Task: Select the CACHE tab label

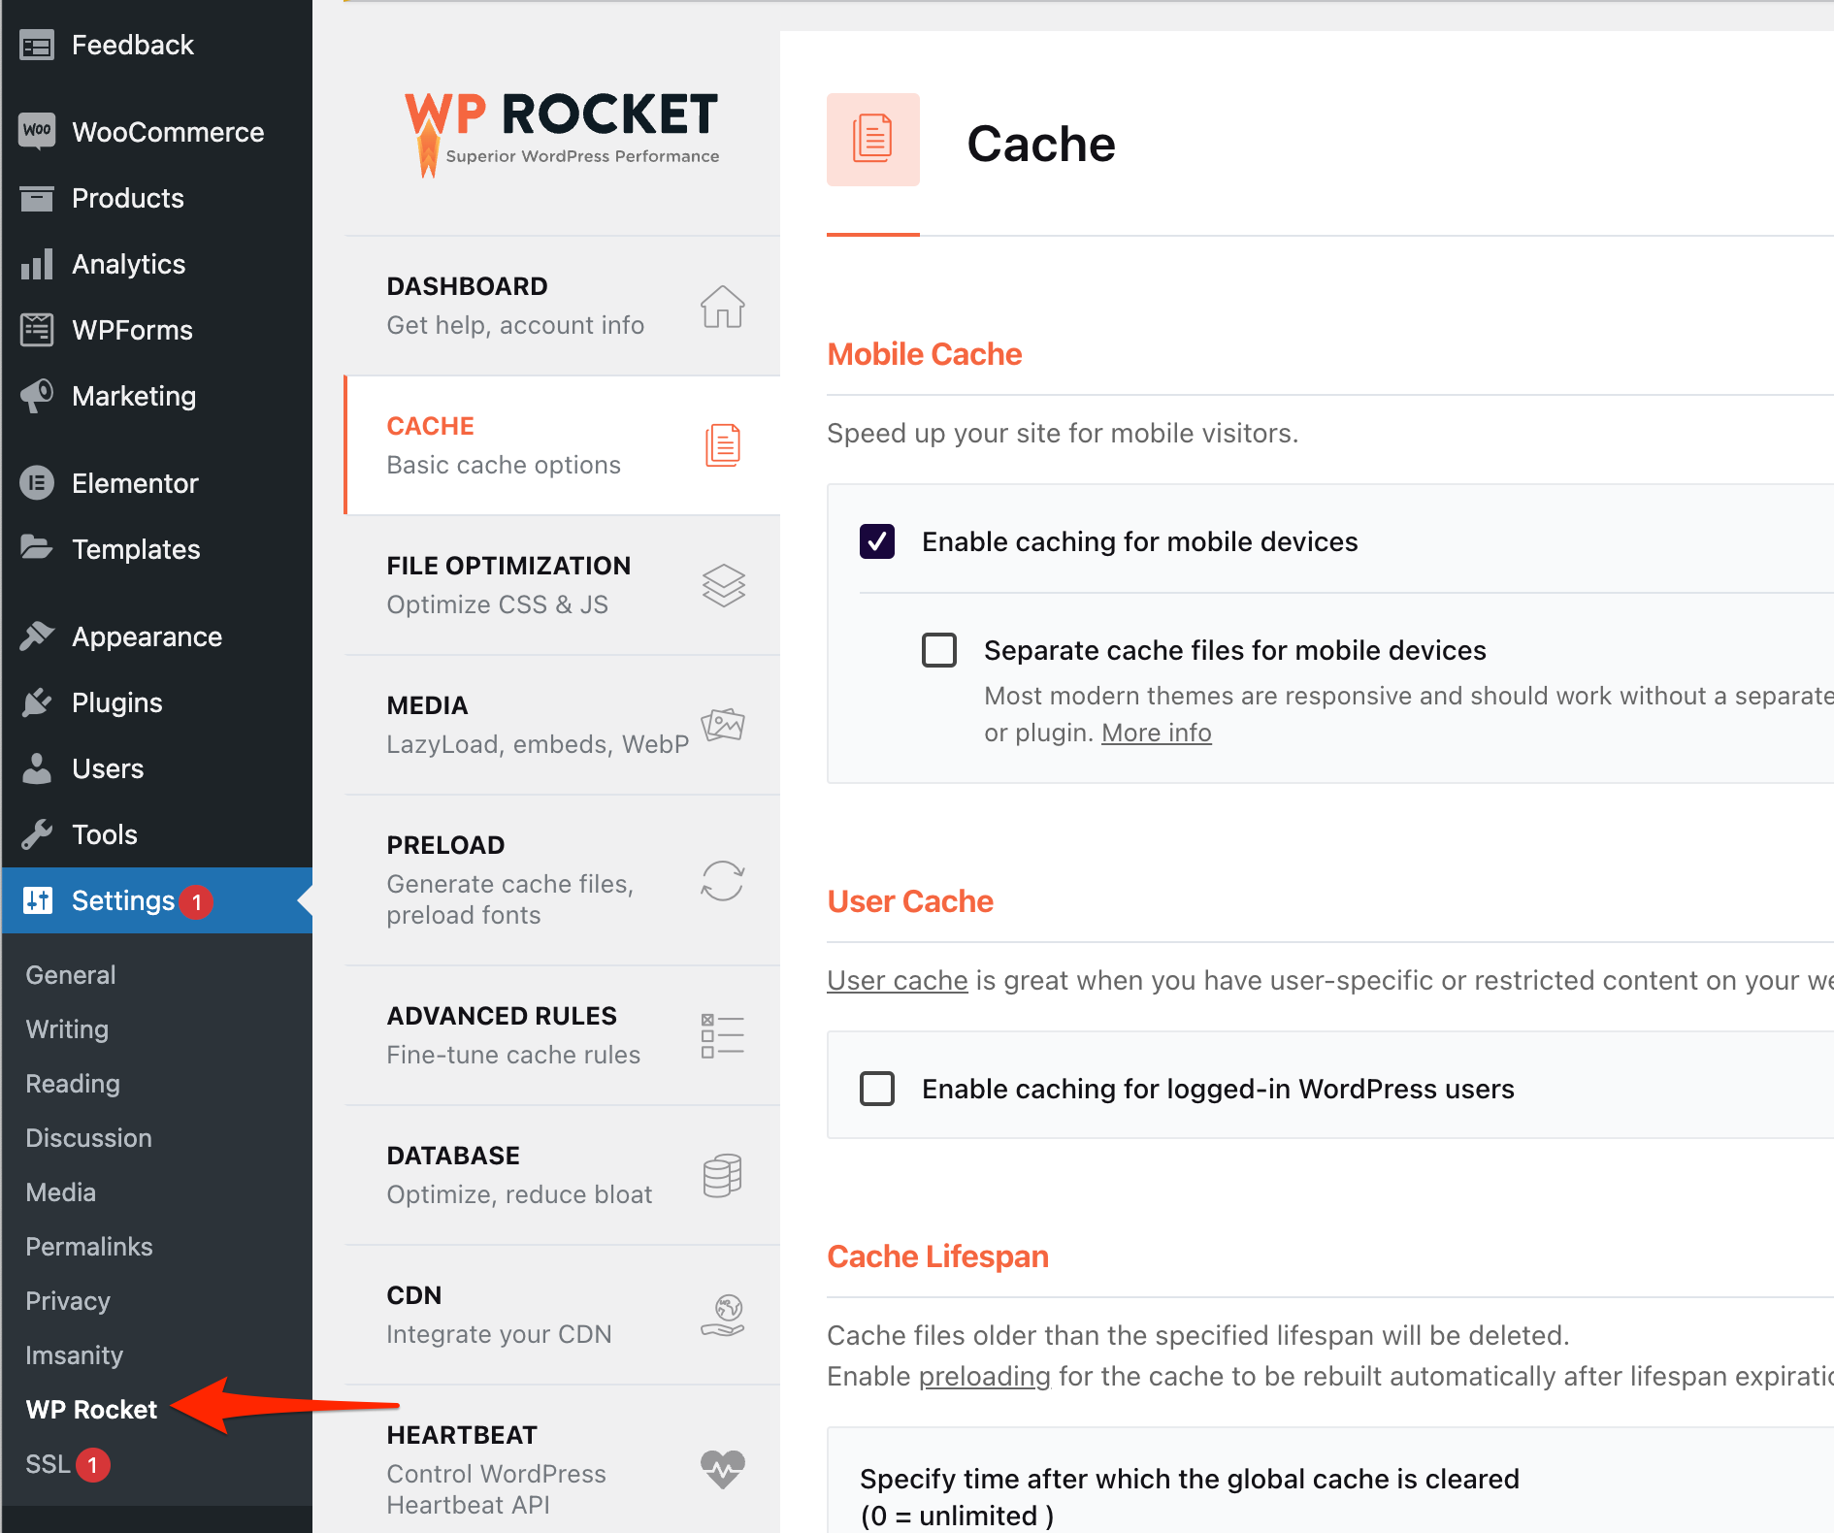Action: [430, 426]
